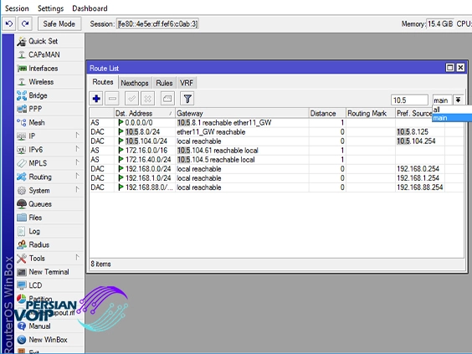Click the redo arrow icon
Screen dimensions: 472x354
25,23
